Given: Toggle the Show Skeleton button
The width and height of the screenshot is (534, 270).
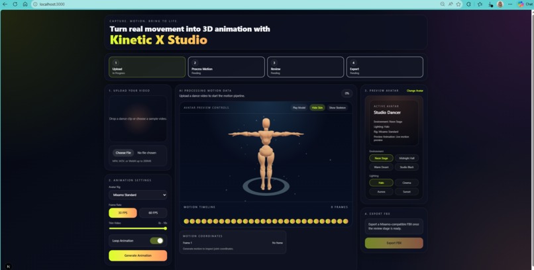Looking at the screenshot, I should pos(337,108).
